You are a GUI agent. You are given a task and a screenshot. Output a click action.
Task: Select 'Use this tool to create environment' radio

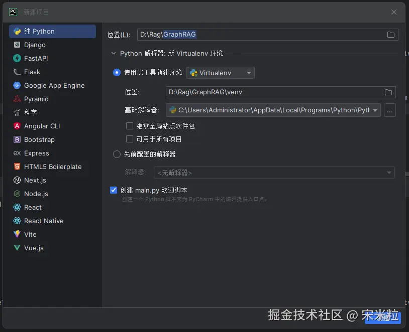click(x=117, y=72)
